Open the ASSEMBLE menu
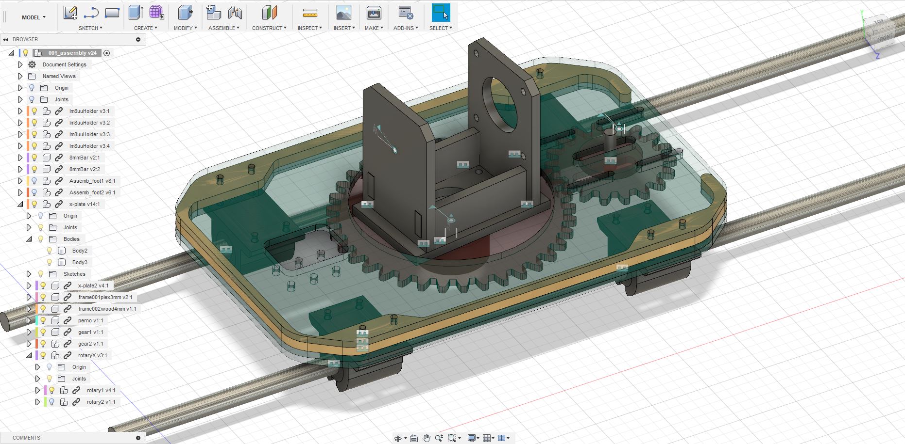 pos(223,28)
